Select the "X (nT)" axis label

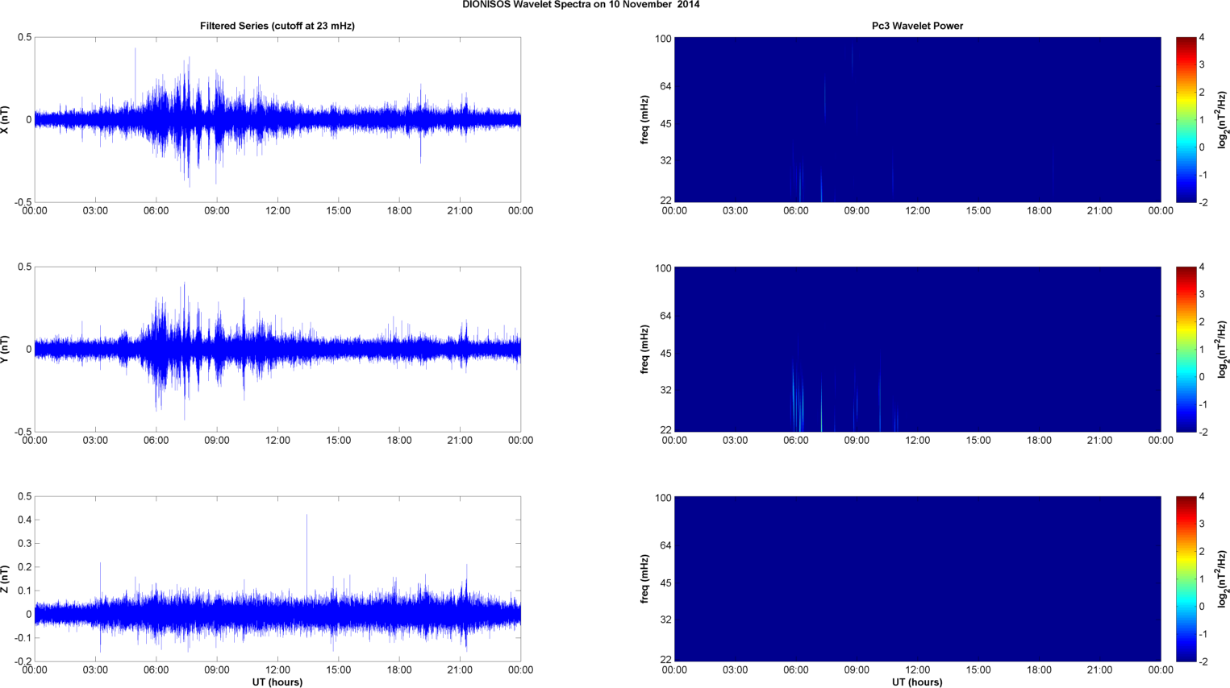5,120
